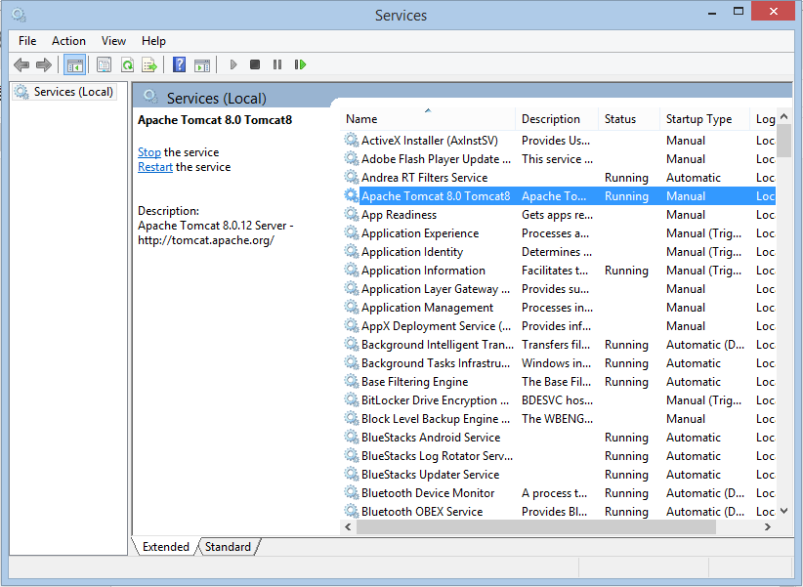Minimize the Services window
Image resolution: width=803 pixels, height=587 pixels.
point(712,13)
